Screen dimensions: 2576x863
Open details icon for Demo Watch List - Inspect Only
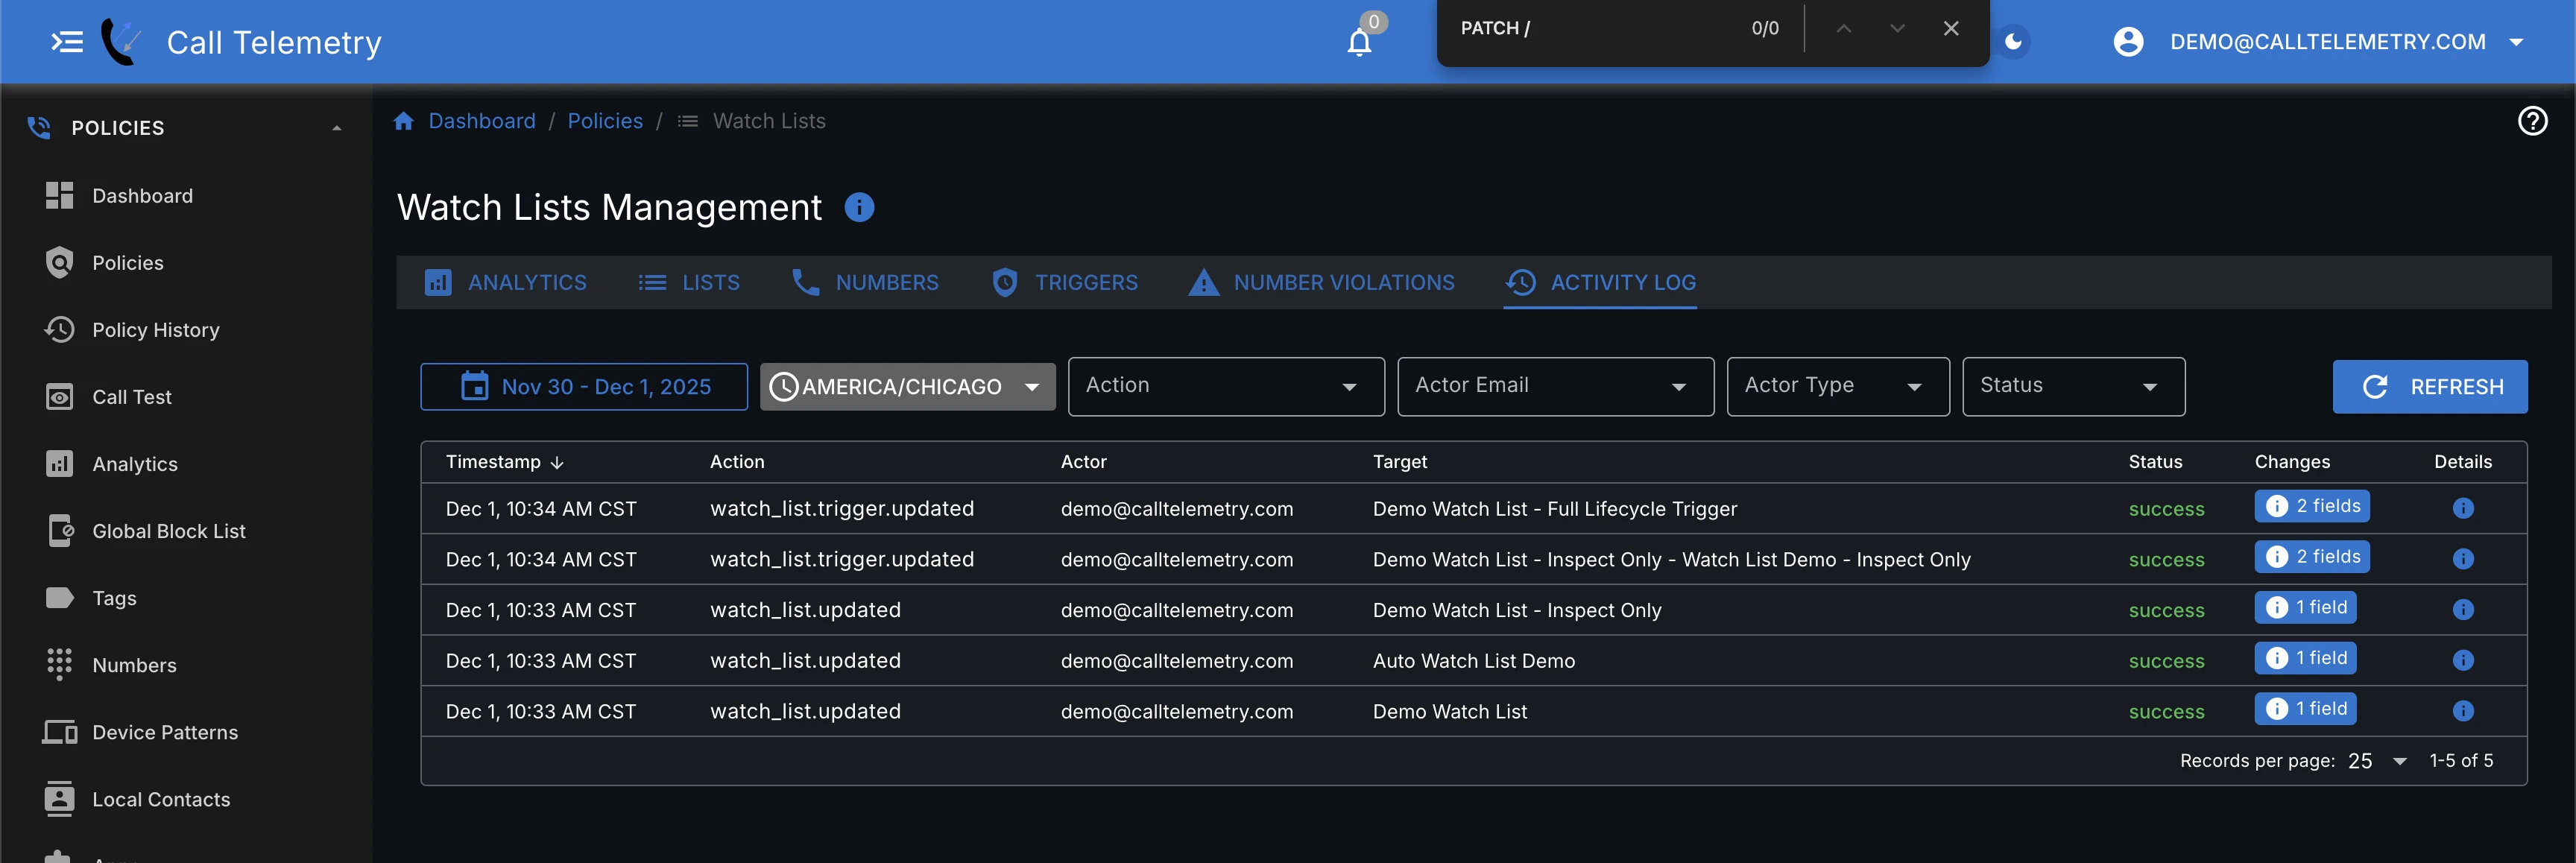click(2463, 610)
